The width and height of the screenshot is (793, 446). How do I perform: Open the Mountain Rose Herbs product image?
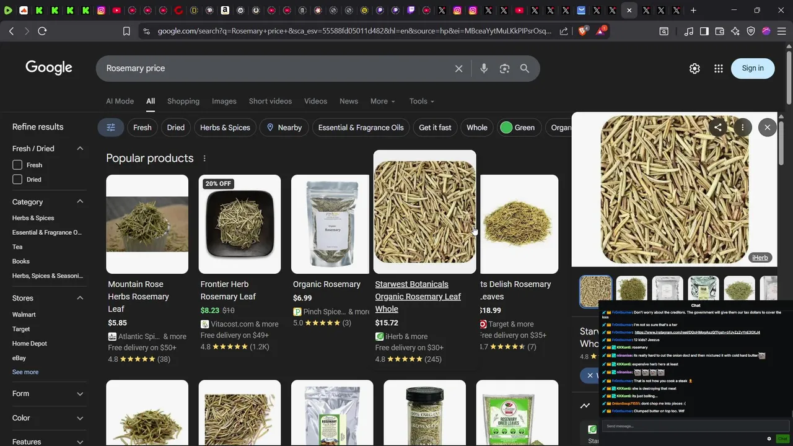[147, 224]
